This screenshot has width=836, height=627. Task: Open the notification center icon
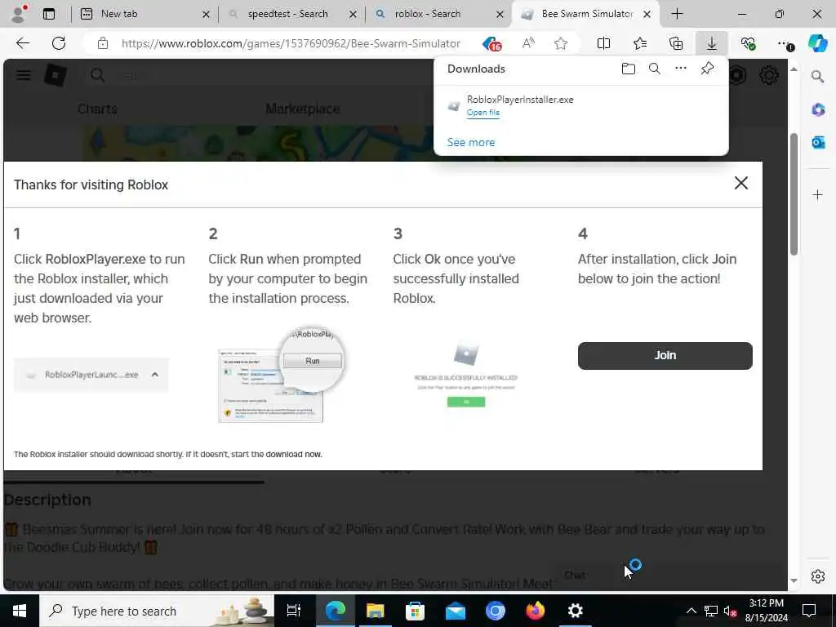809,611
